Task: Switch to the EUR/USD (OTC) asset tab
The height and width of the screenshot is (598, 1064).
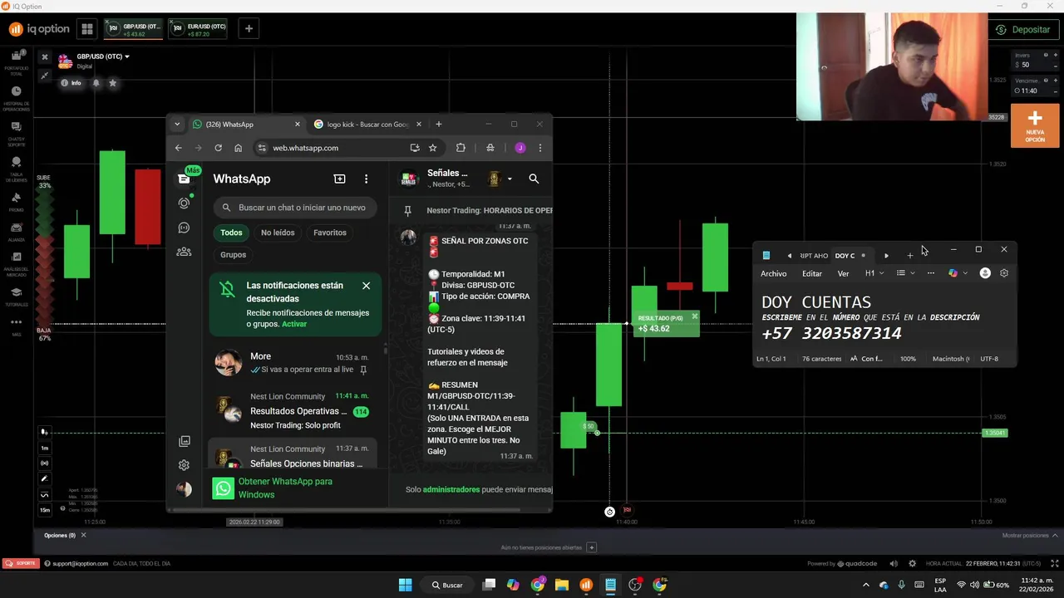Action: click(199, 29)
